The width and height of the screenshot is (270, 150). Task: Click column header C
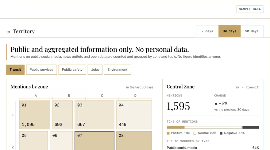coord(102,96)
